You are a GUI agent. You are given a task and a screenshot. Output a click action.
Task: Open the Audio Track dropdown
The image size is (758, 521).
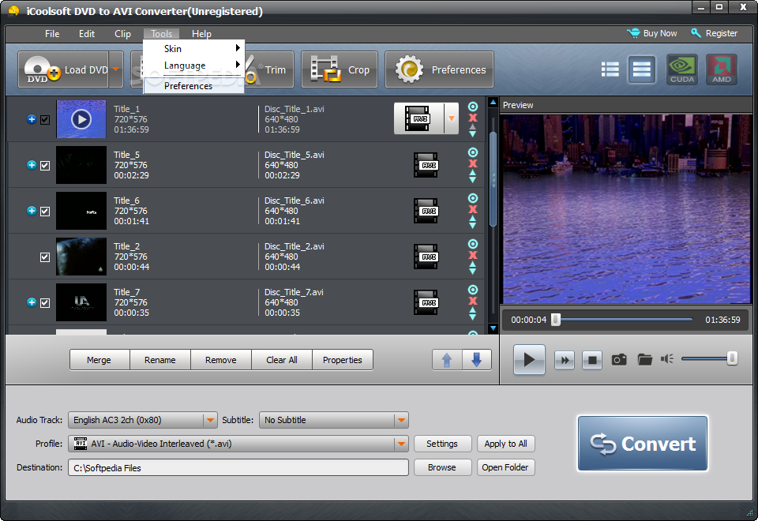tap(210, 420)
